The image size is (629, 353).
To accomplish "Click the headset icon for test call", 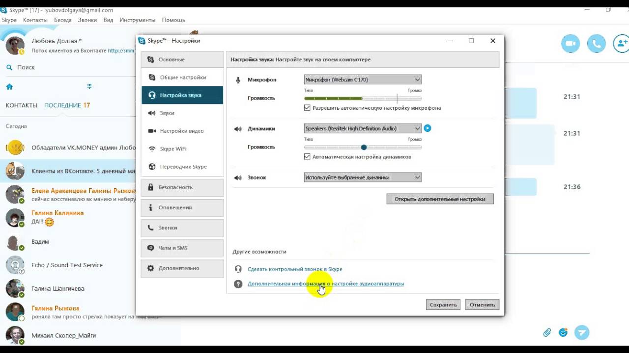I will (x=238, y=269).
